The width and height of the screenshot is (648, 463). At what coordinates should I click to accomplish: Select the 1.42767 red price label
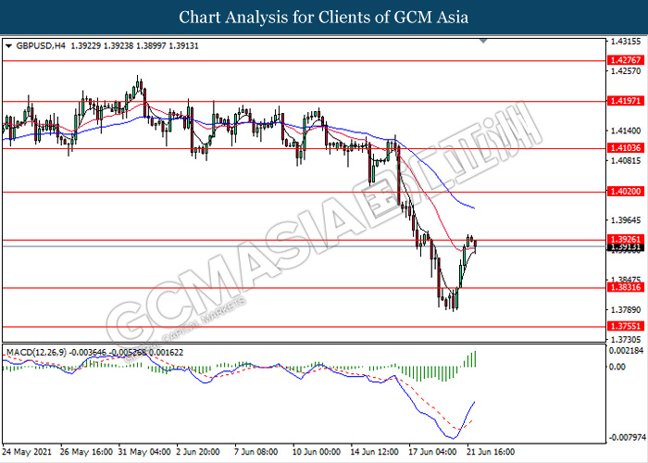point(626,60)
